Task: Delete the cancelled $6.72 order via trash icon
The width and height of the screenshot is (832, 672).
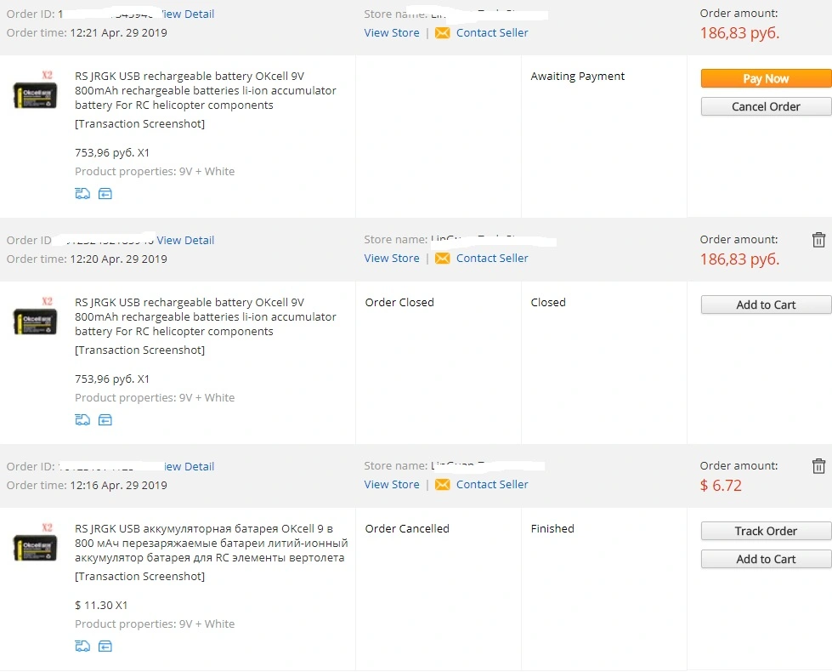Action: pos(818,466)
